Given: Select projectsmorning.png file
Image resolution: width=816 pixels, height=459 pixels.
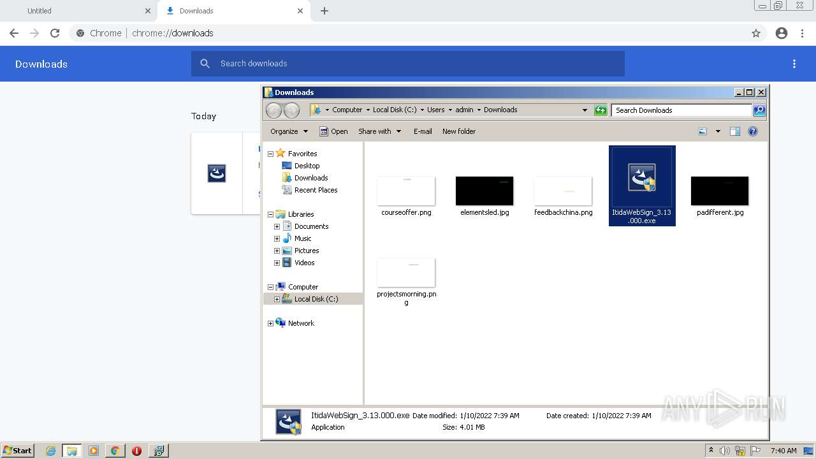Looking at the screenshot, I should [406, 282].
